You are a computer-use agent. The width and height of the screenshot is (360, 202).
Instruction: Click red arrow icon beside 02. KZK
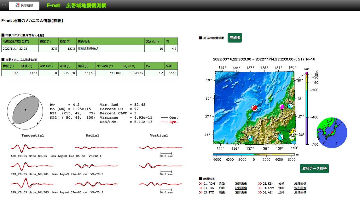[x=260, y=184]
